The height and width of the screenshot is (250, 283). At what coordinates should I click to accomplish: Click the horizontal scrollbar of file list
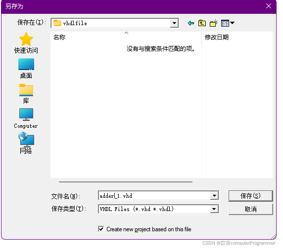126,182
